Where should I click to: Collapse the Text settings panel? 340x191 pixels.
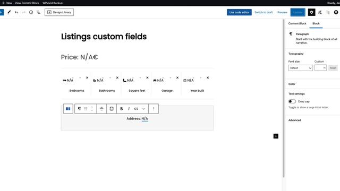click(x=296, y=94)
